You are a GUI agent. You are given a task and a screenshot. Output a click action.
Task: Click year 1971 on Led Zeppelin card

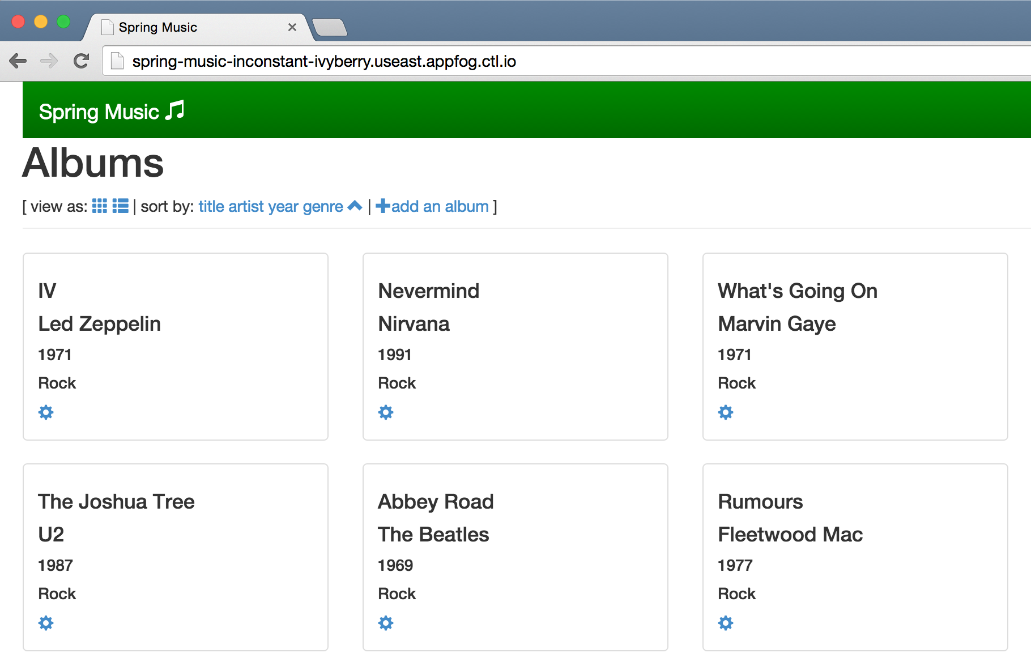[55, 355]
